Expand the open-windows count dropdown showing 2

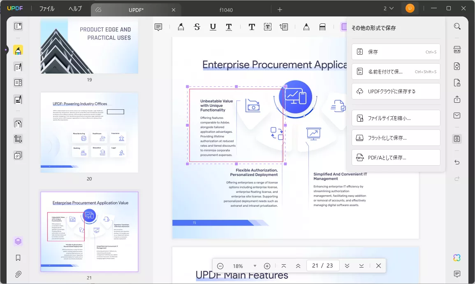(x=388, y=9)
